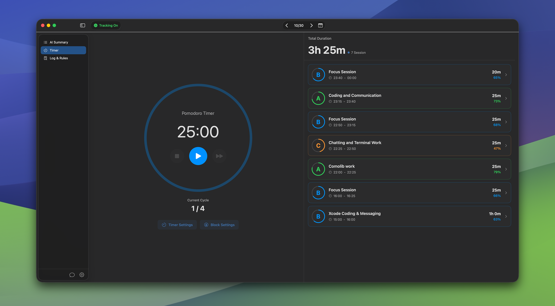Collapse the sidebar using the sidebar icon
Screen dimensions: 555x306
coord(82,25)
